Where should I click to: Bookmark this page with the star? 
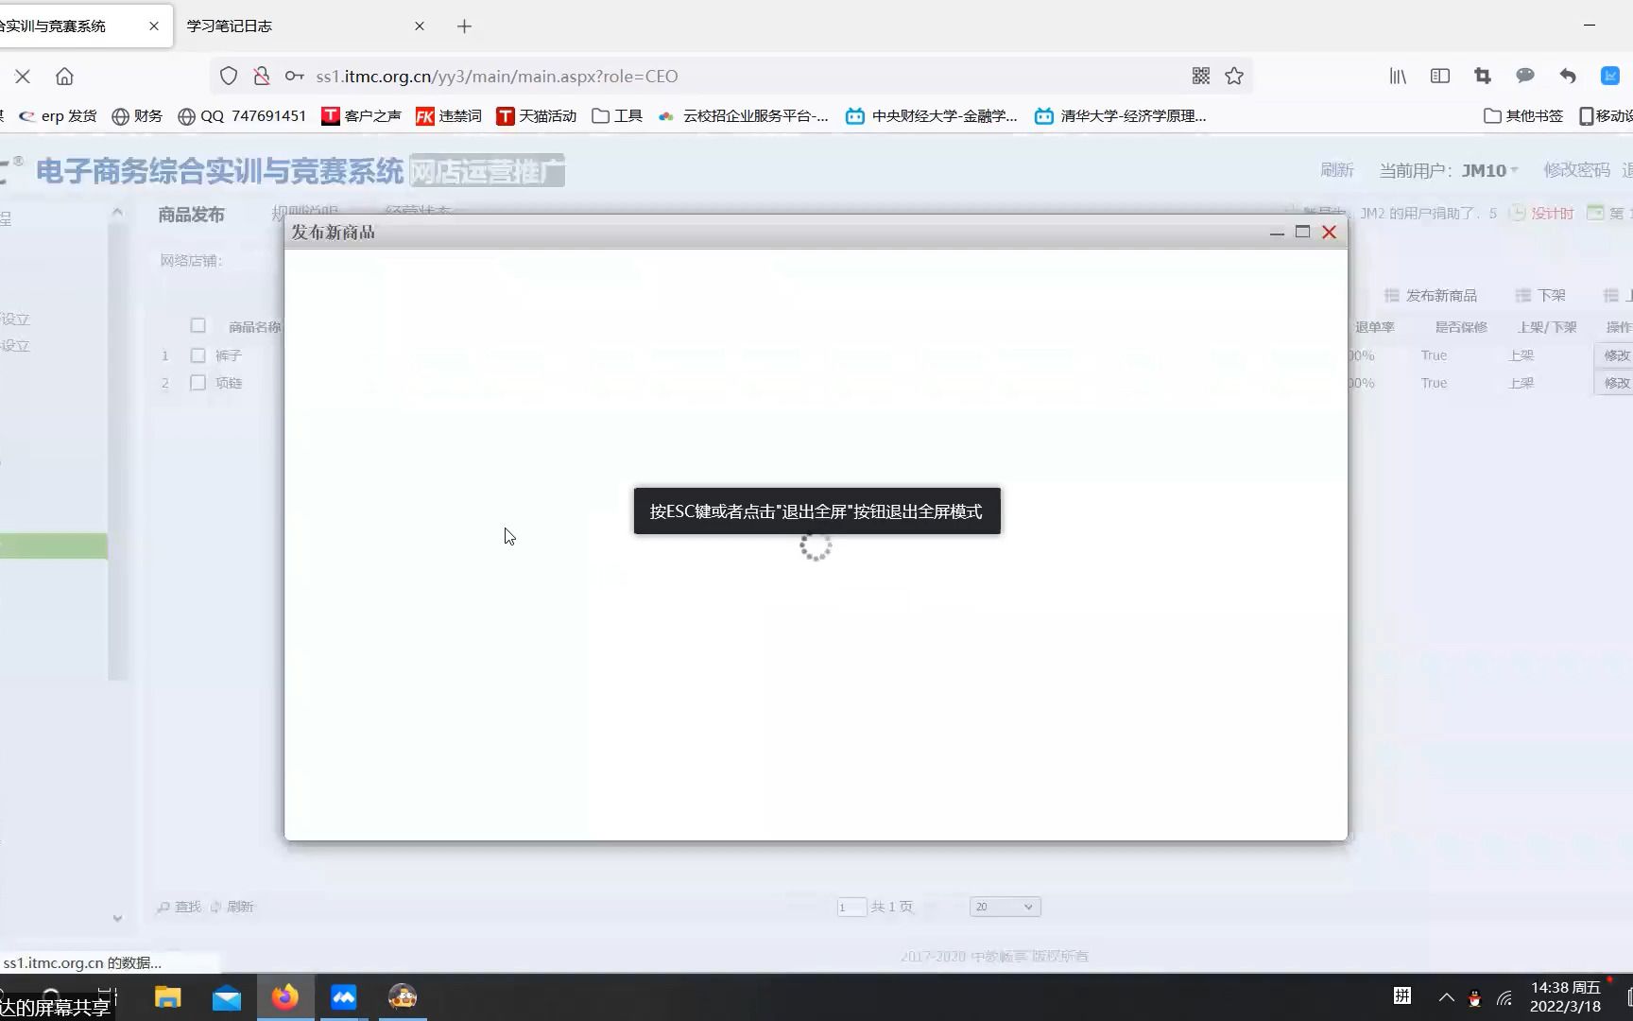pyautogui.click(x=1234, y=76)
